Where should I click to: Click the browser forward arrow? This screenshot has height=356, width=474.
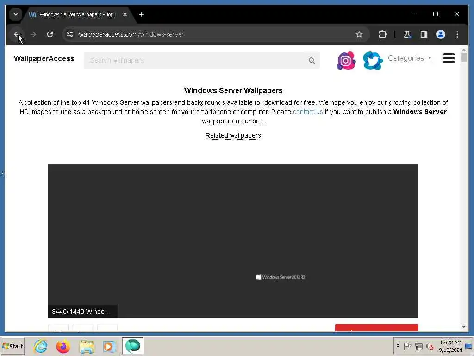(x=33, y=34)
